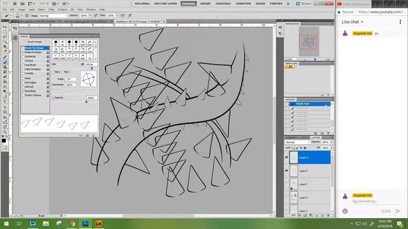Viewport: 408px width, 229px height.
Task: Toggle the Protect Texture checkbox
Action: tap(23, 95)
